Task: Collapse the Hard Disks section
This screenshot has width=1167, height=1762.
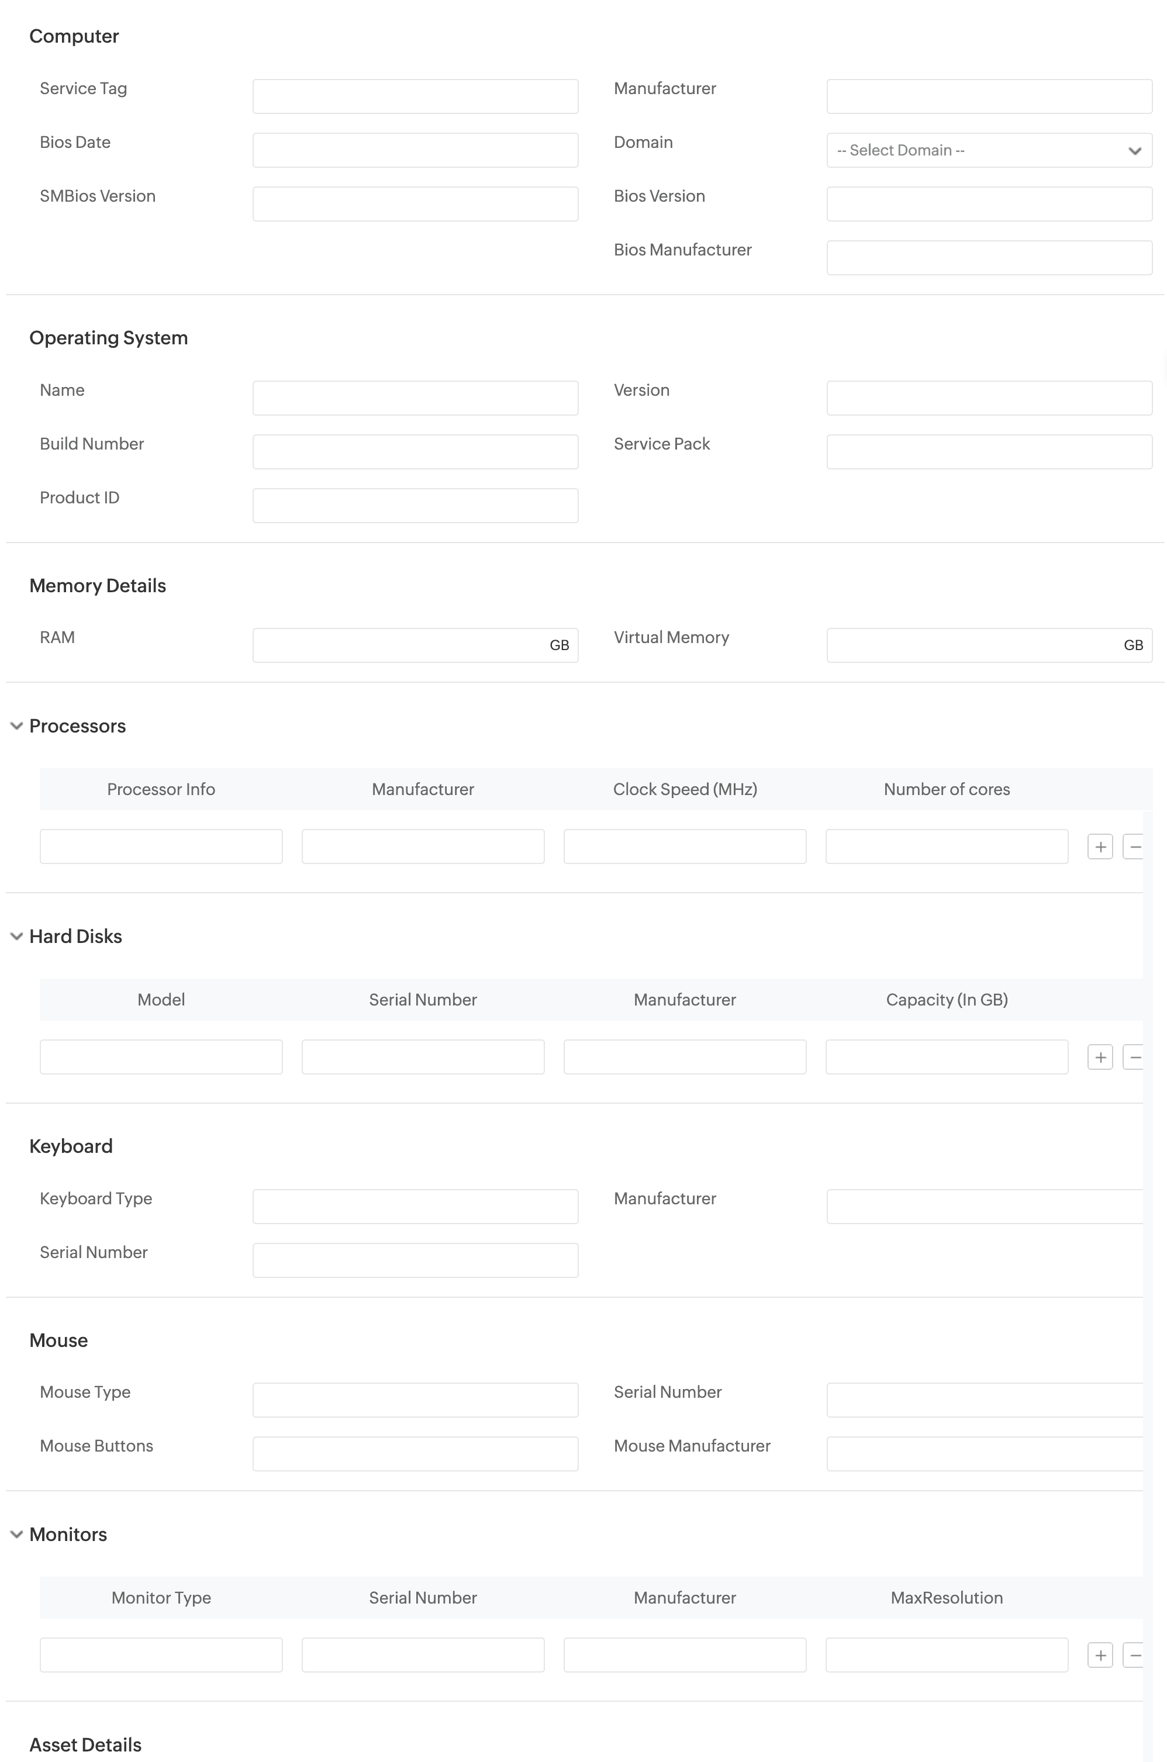Action: [x=16, y=937]
